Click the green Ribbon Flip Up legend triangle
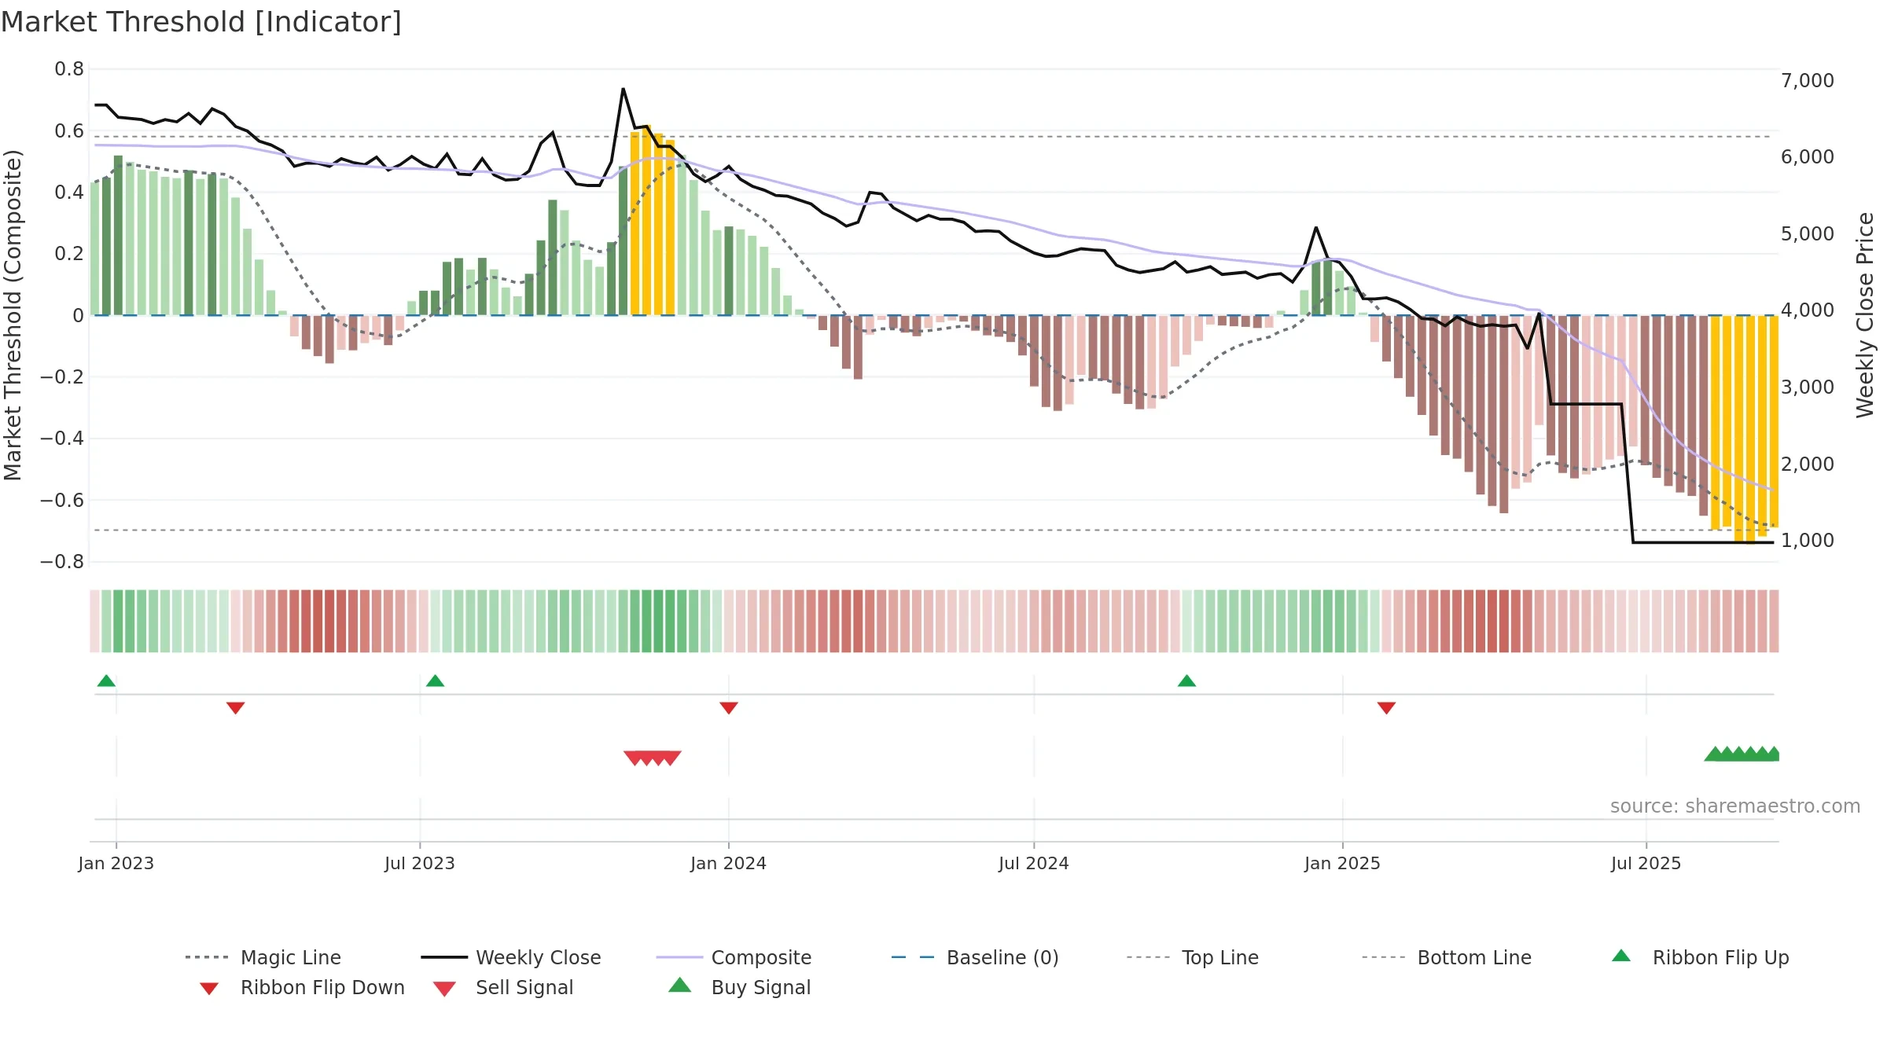This screenshot has height=1061, width=1887. 1621,956
